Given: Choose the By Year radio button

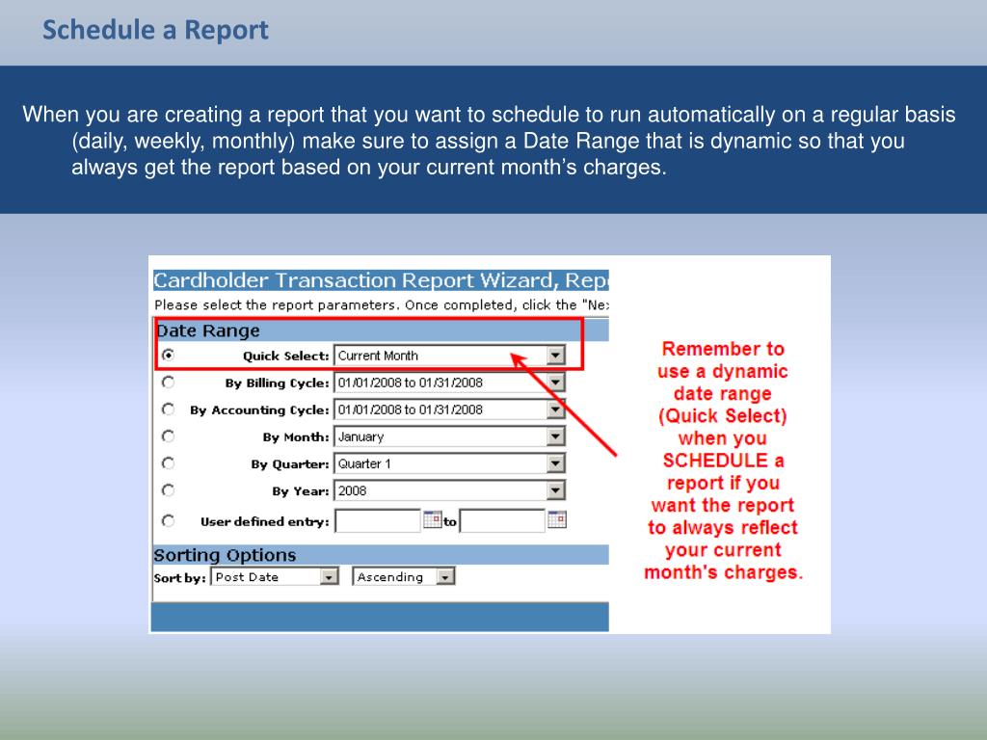Looking at the screenshot, I should (x=168, y=490).
